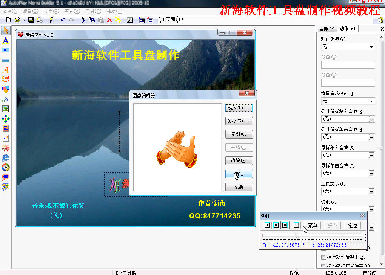The width and height of the screenshot is (385, 275).
Task: Click 复制 button in image editor
Action: [x=239, y=134]
